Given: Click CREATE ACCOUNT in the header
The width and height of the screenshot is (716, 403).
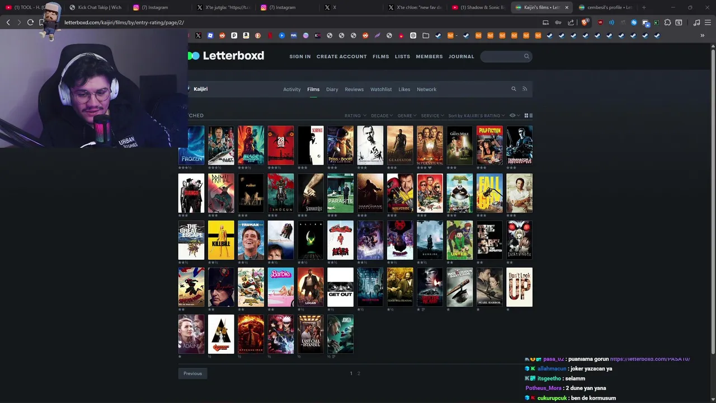Looking at the screenshot, I should tap(342, 57).
